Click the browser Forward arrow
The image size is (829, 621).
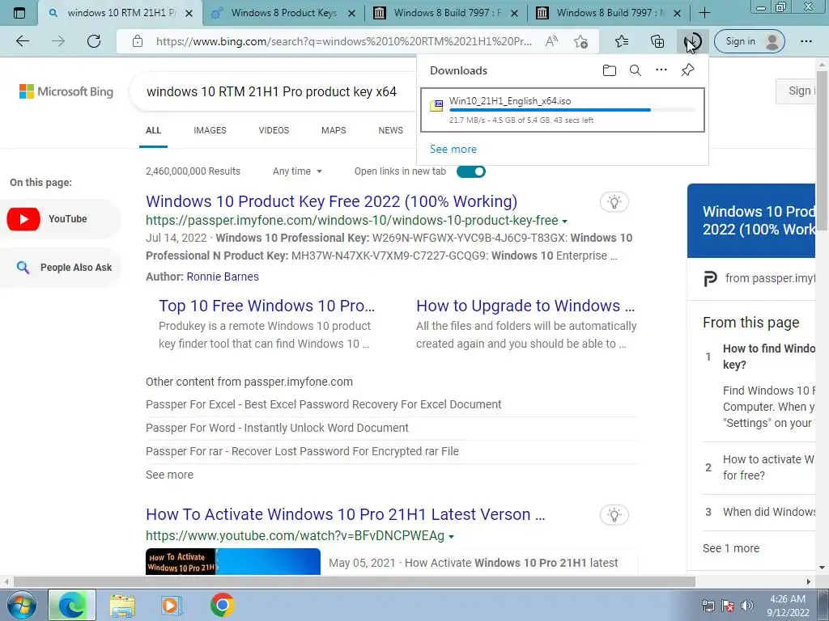(58, 41)
